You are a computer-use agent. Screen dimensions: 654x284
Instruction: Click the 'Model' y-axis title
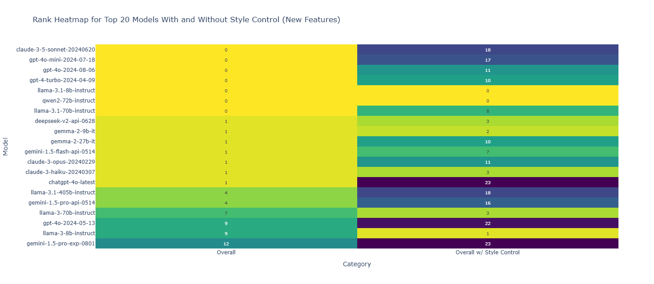pos(6,146)
